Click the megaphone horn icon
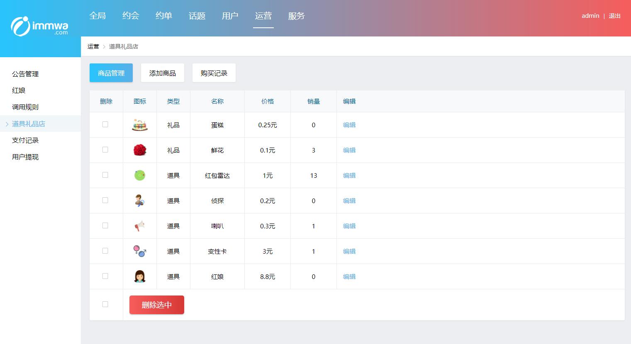The height and width of the screenshot is (344, 631). 140,226
